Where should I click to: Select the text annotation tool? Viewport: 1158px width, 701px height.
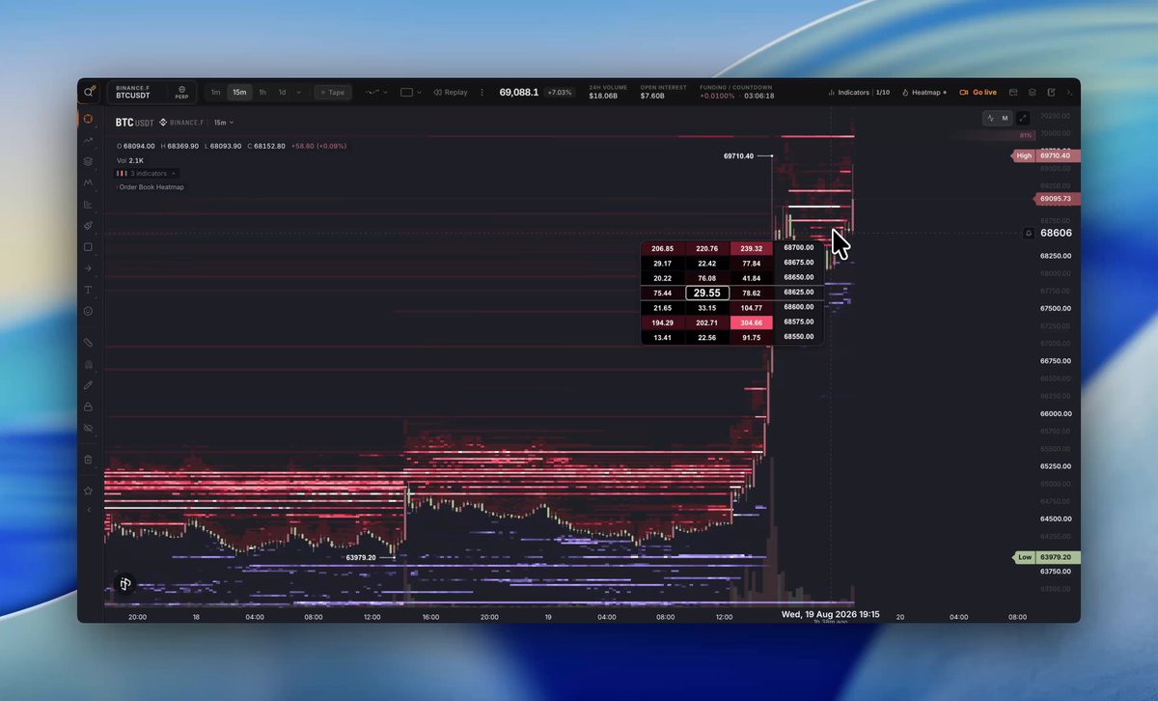coord(88,290)
